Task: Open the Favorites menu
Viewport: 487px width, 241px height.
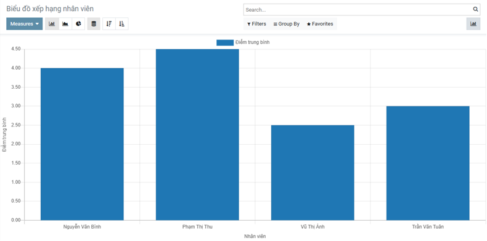Action: (x=320, y=24)
